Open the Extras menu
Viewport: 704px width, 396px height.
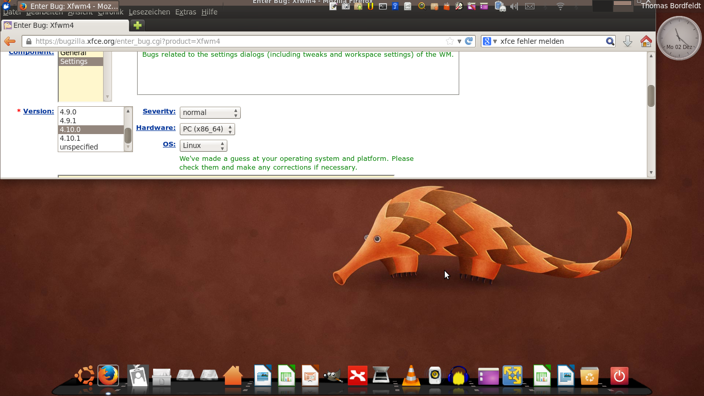point(186,12)
